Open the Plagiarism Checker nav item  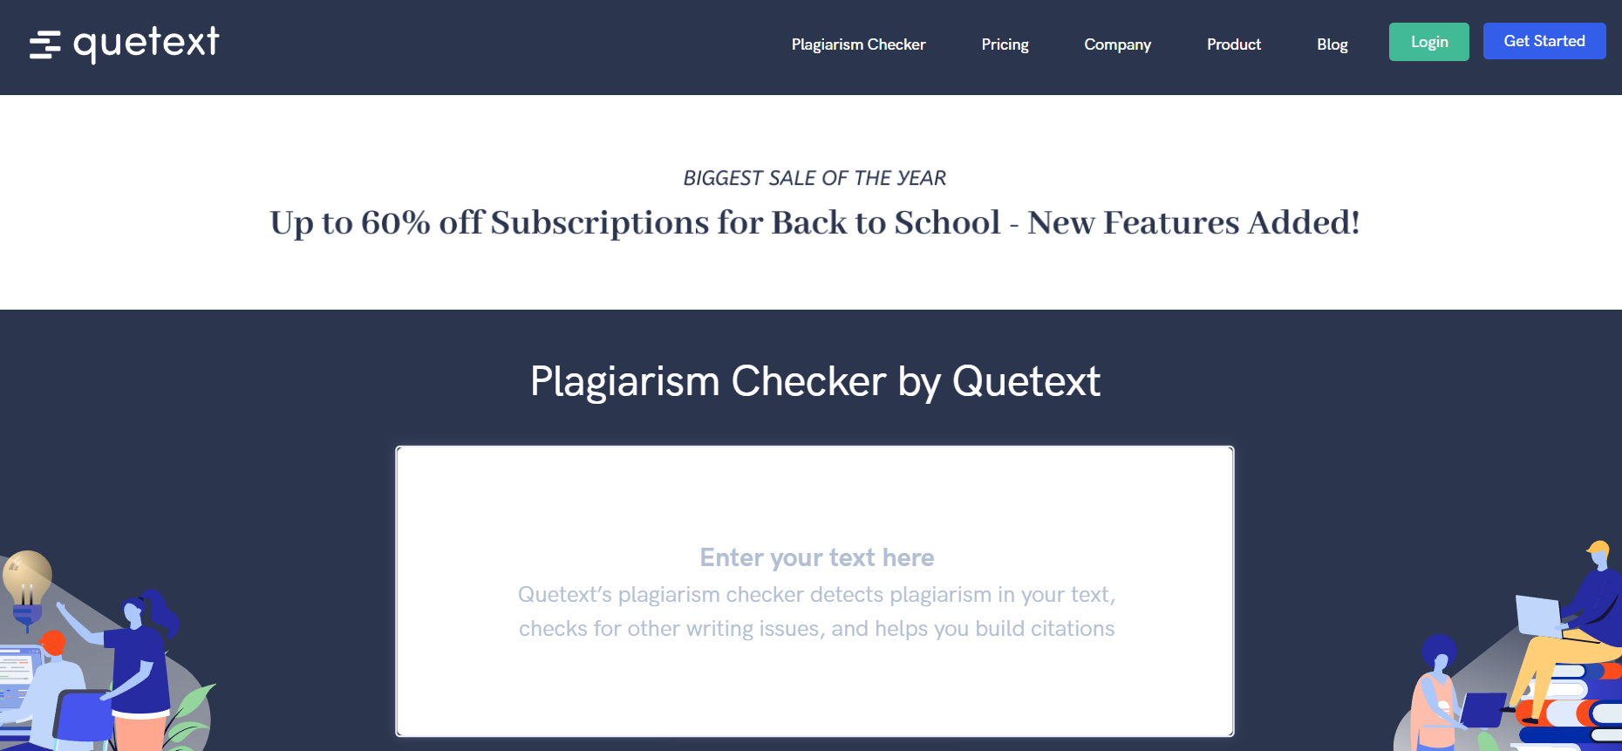858,44
